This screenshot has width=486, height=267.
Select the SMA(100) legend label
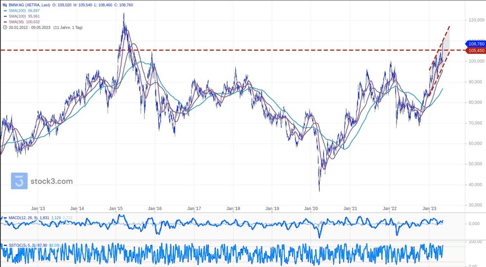17,16
